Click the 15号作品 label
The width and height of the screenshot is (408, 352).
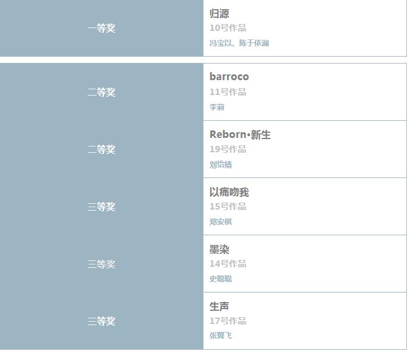227,206
